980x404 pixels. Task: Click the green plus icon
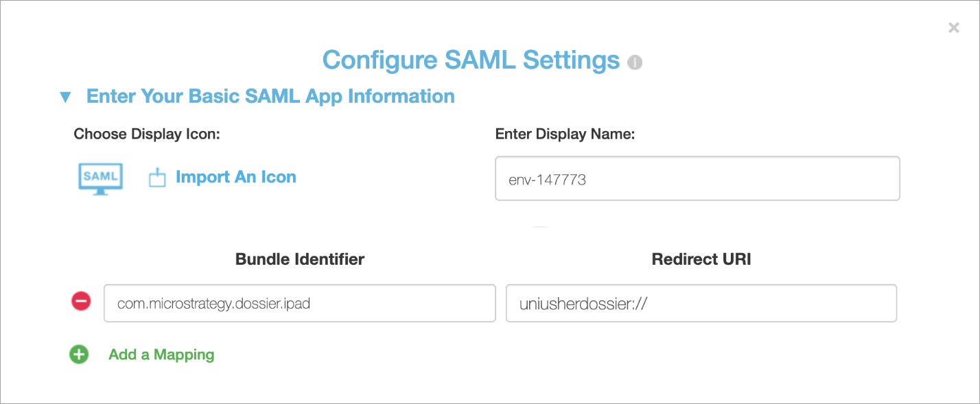(x=79, y=354)
